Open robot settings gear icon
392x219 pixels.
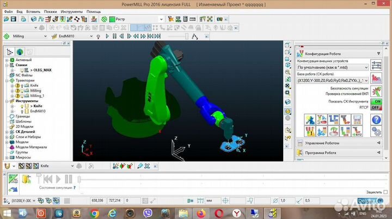click(376, 132)
